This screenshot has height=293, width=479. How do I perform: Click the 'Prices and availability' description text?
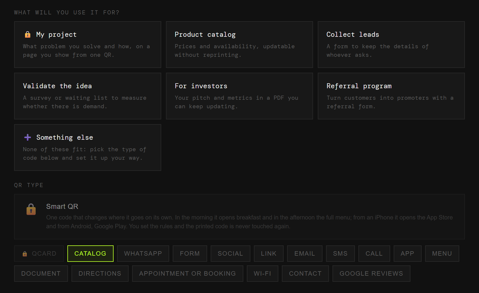tap(235, 51)
